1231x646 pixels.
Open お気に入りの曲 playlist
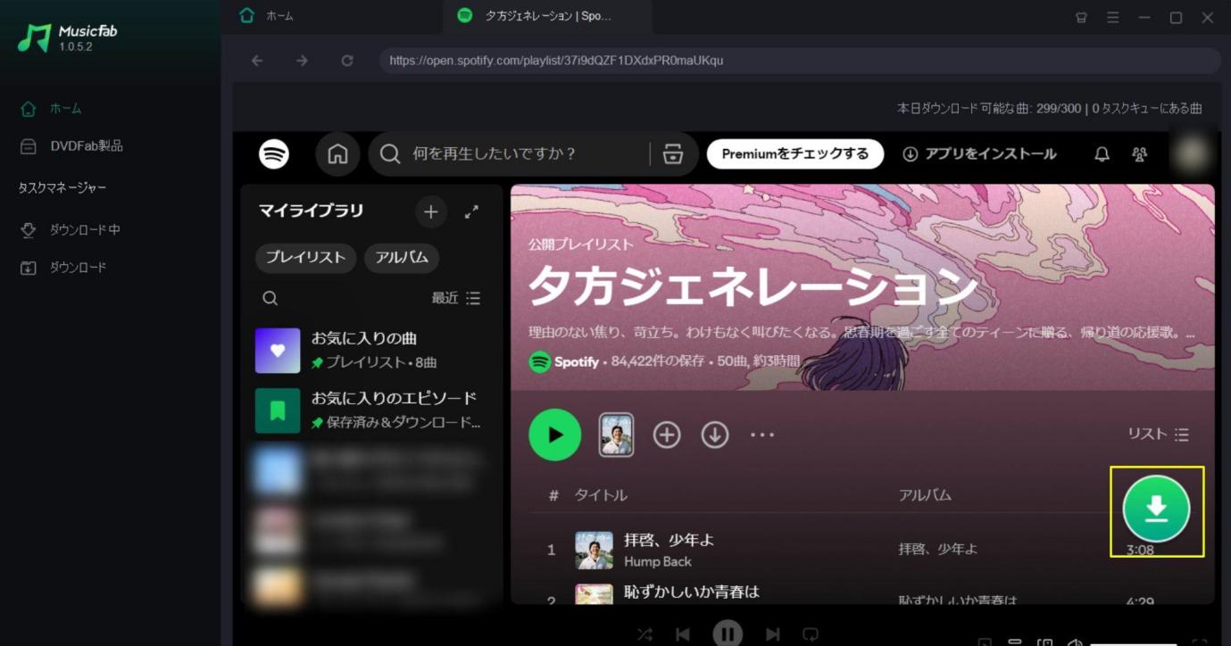pyautogui.click(x=370, y=350)
